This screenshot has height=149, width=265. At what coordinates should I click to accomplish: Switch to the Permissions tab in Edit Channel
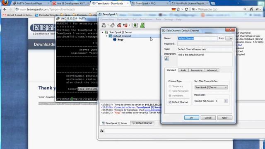coord(197,70)
